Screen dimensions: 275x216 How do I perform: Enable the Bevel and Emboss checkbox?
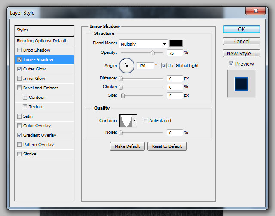tap(19, 88)
